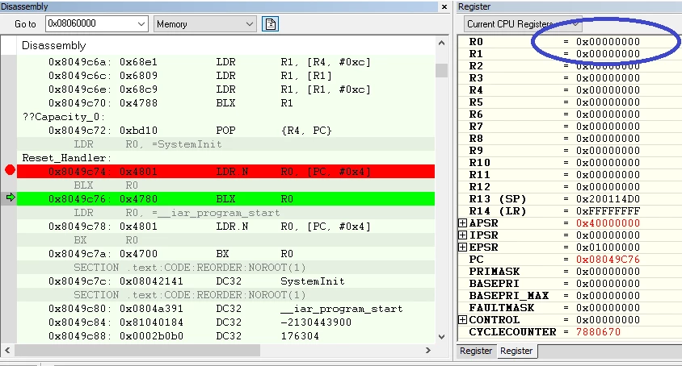Select the second Register tab
Image resolution: width=682 pixels, height=366 pixels.
click(516, 351)
